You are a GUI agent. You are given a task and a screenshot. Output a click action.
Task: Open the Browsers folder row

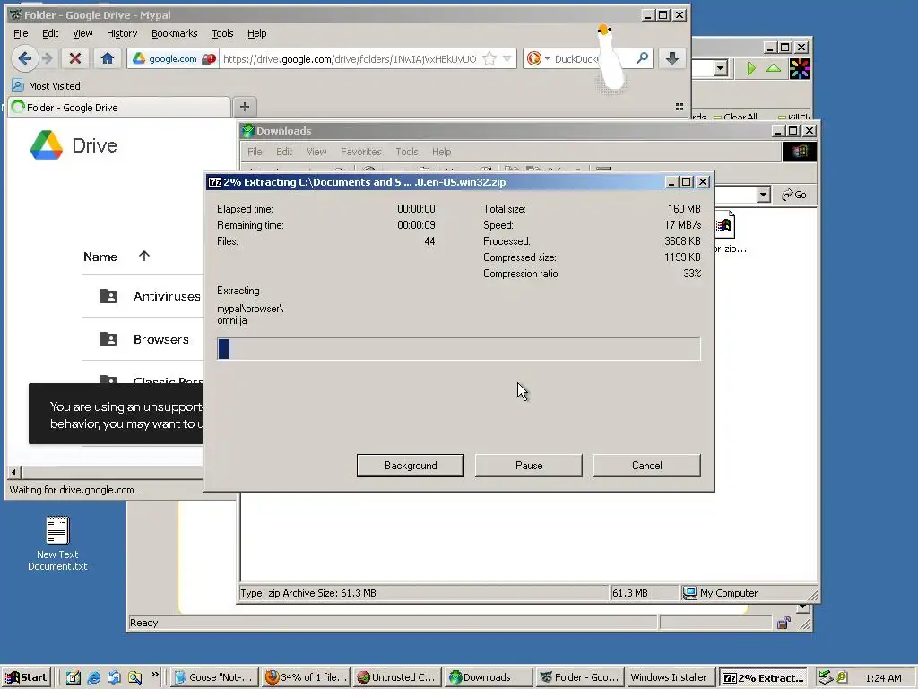point(143,338)
